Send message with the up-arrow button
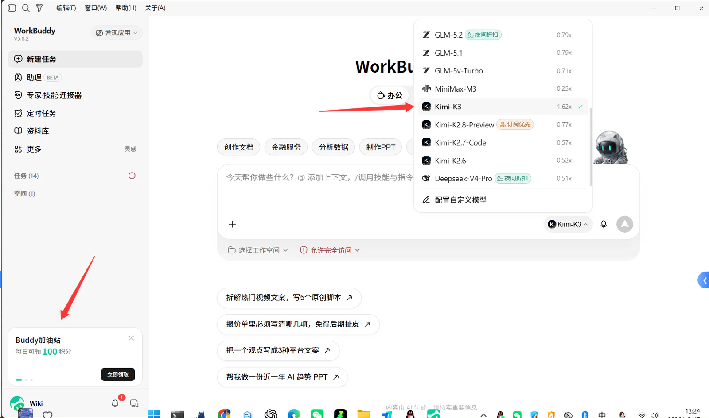 pos(625,224)
